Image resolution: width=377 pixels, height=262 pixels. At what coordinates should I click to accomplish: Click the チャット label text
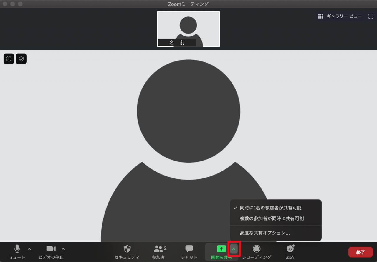pyautogui.click(x=189, y=257)
